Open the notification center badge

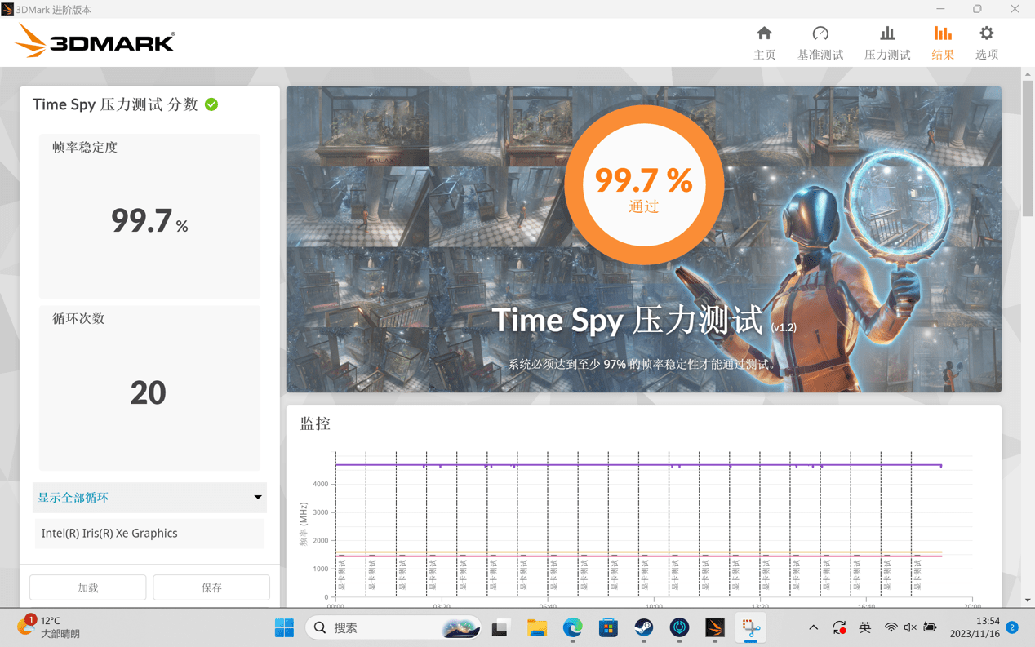point(1012,627)
